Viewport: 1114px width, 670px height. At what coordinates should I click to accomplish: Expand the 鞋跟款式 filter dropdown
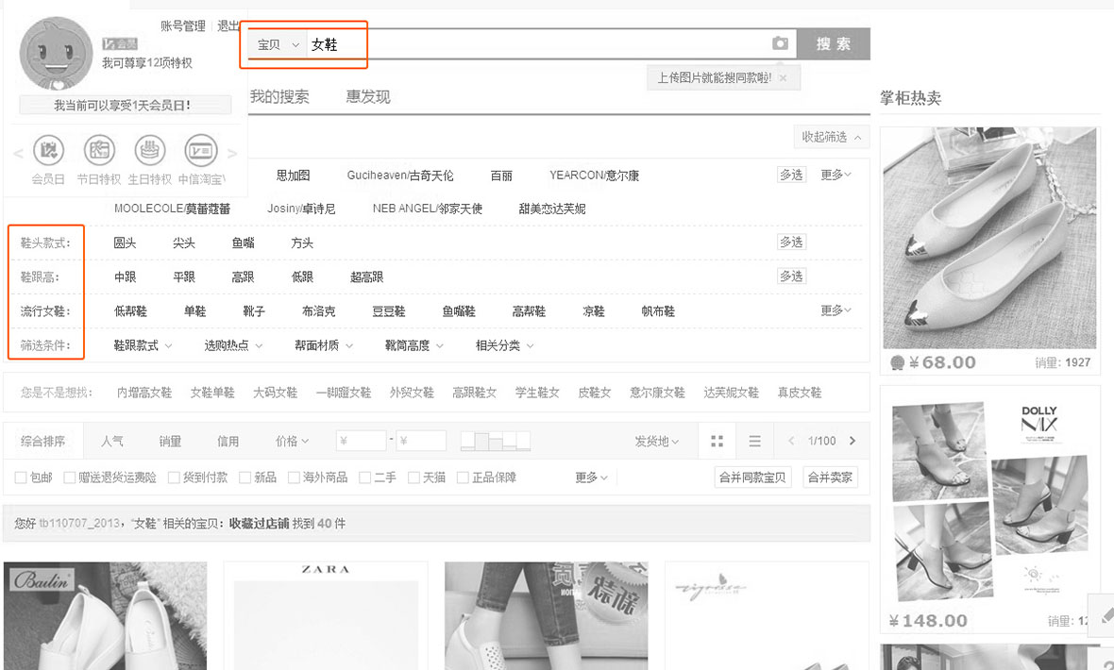click(143, 345)
